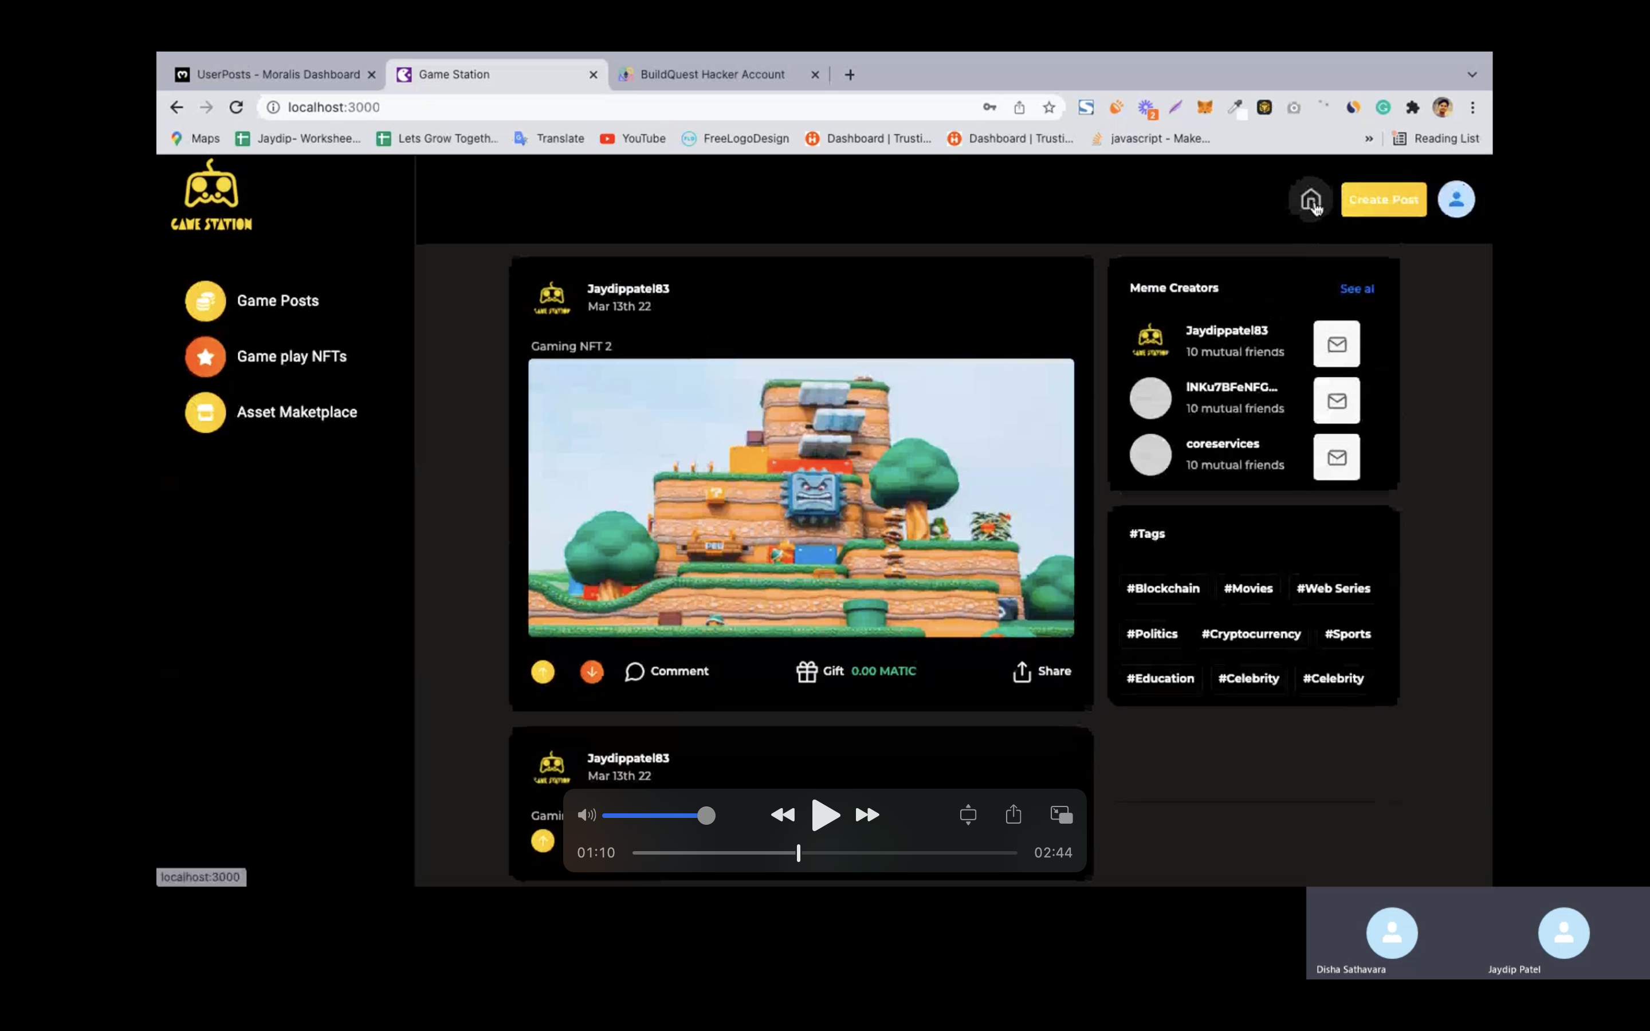Upvote the second Jaydippatel83 post
Image resolution: width=1650 pixels, height=1031 pixels.
coord(543,841)
